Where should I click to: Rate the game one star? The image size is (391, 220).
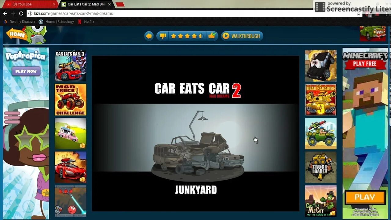tap(174, 36)
